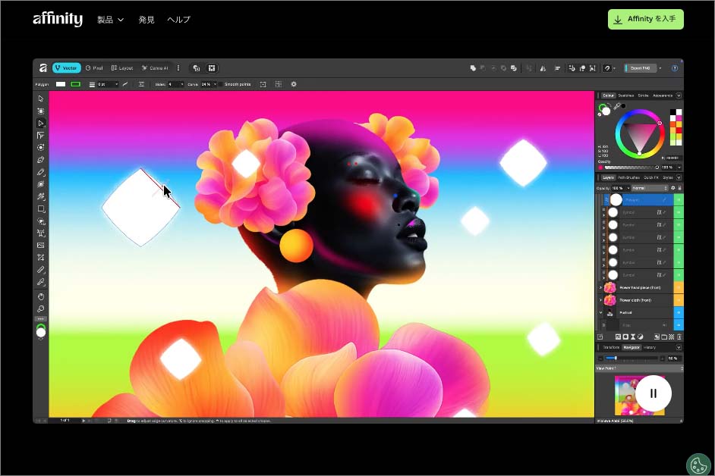Click the colour picker eyedropper icon
This screenshot has height=476, width=715.
click(616, 106)
